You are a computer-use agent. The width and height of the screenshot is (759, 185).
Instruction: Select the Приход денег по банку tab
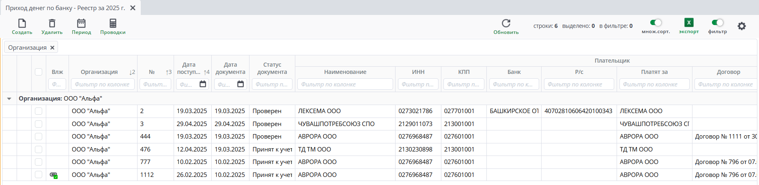[65, 8]
